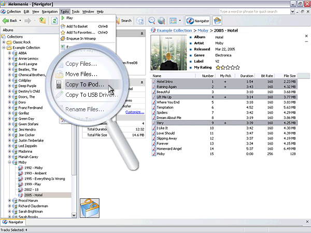Select the 2005 - Hotel album

[34, 195]
